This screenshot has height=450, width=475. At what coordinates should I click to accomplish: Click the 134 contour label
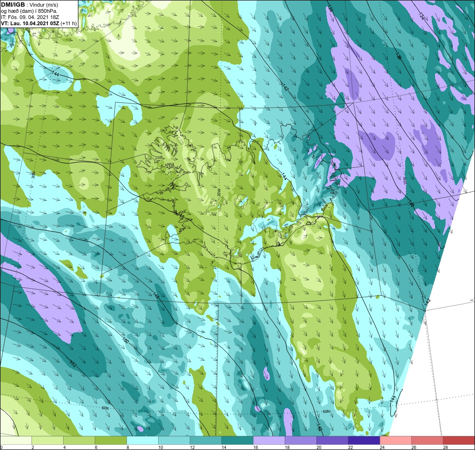421,16
